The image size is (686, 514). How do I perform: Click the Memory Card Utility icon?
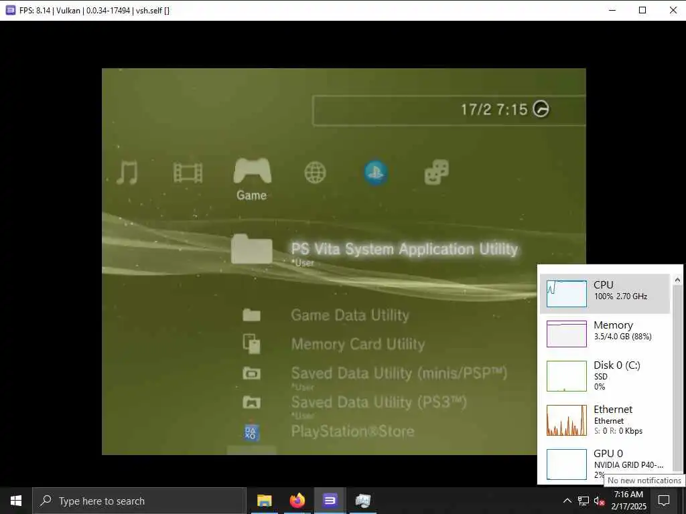click(252, 343)
